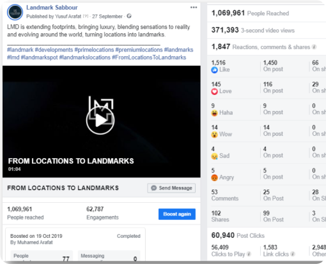
Task: Open info icon next to Clicks to Play
Action: 249,254
